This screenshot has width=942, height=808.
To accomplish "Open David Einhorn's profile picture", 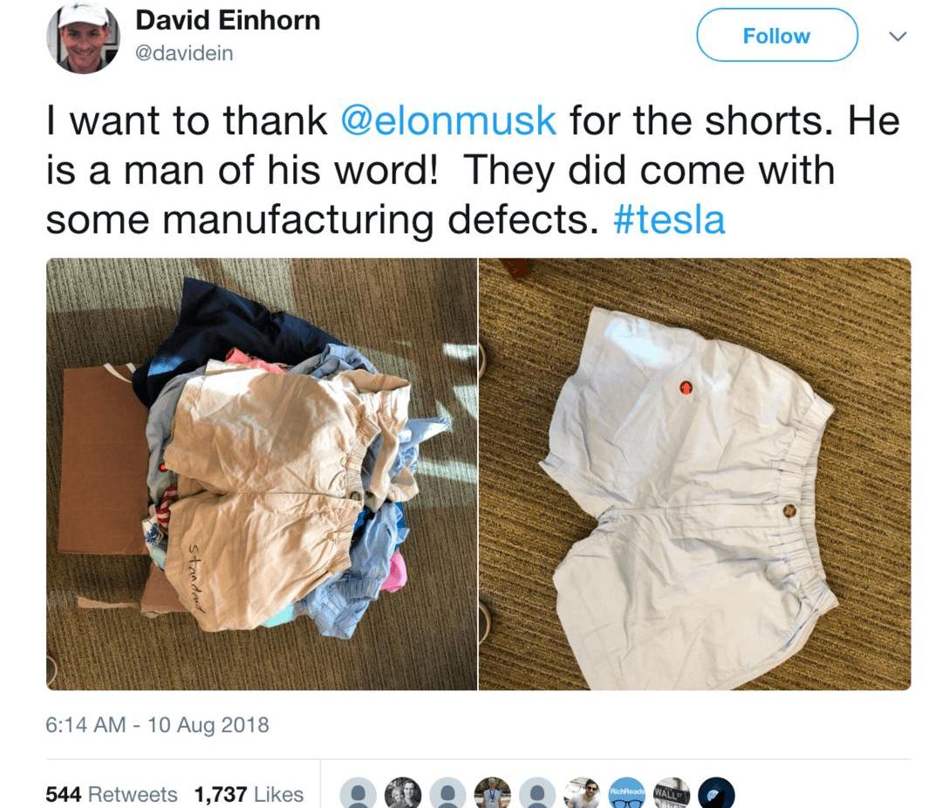I will tap(83, 38).
